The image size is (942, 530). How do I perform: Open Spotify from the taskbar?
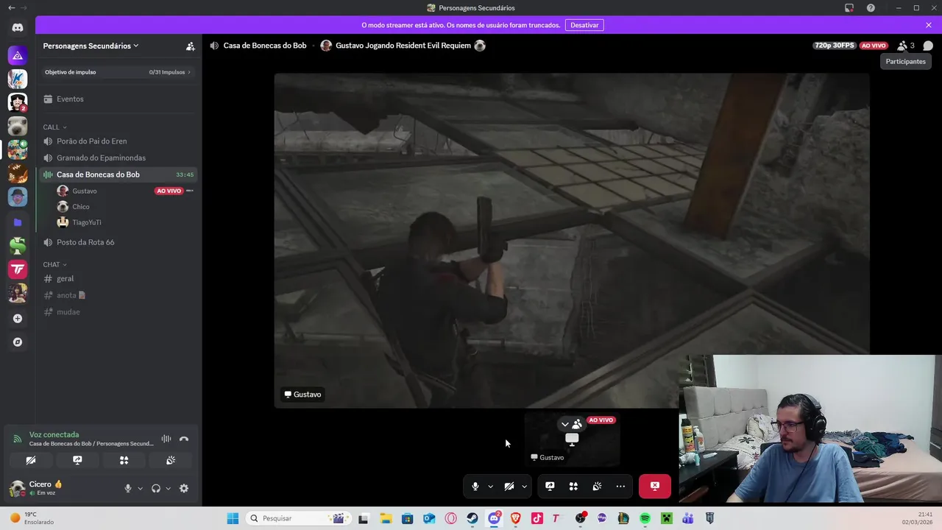coord(645,518)
